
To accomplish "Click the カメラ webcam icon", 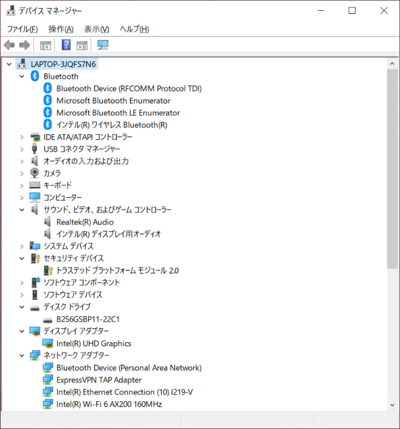I will tap(34, 173).
